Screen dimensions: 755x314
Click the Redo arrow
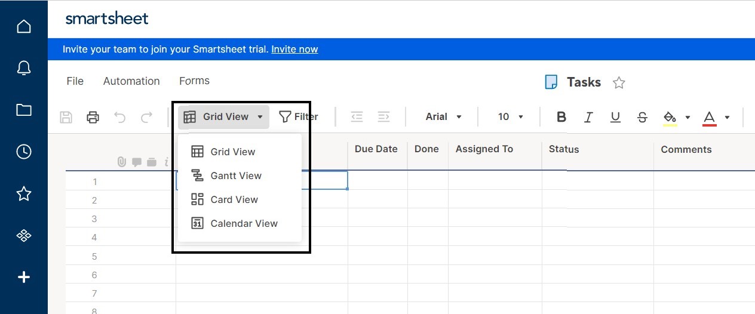146,117
